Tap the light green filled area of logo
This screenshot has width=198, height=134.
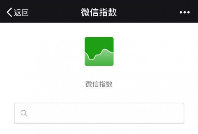click(x=101, y=61)
